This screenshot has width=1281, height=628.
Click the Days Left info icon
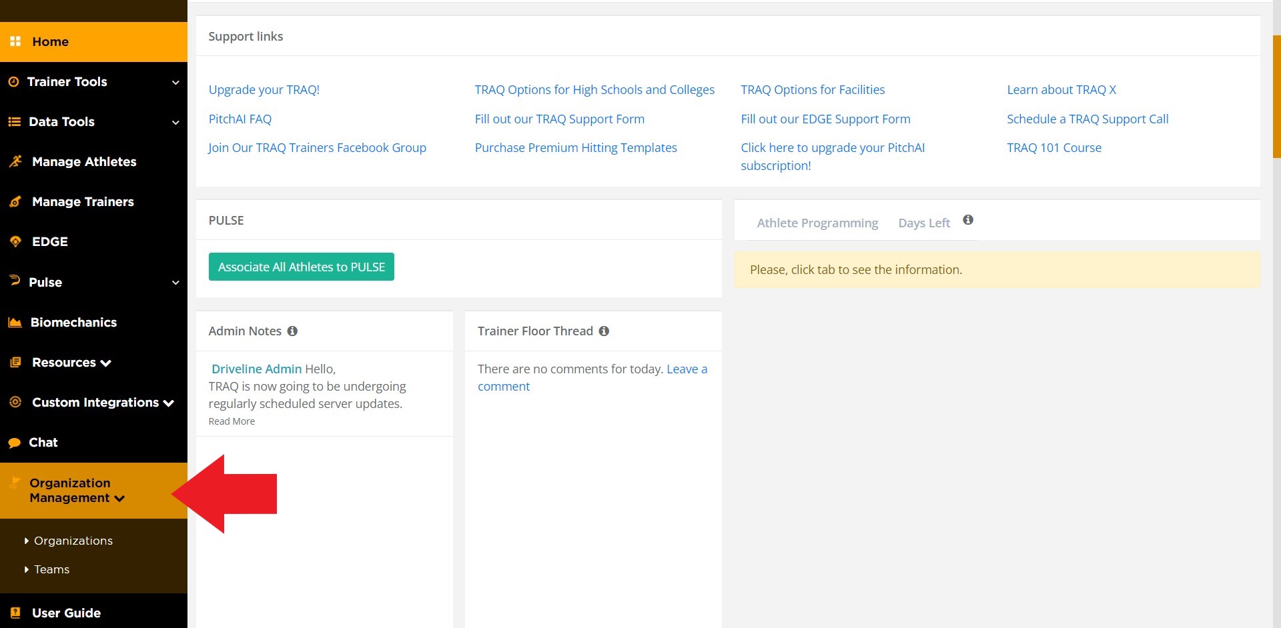(968, 220)
